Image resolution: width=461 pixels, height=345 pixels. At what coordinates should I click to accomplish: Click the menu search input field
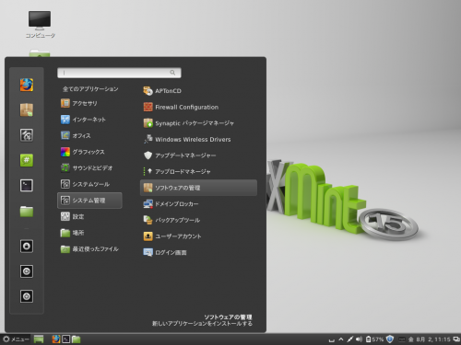point(119,73)
